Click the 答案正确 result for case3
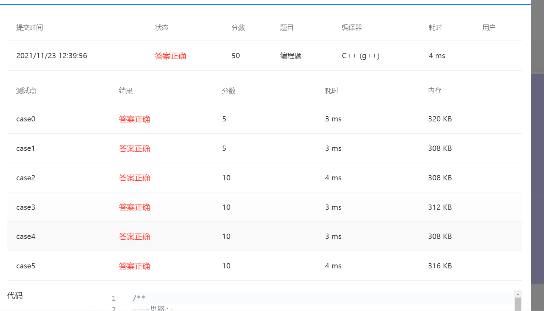 135,207
